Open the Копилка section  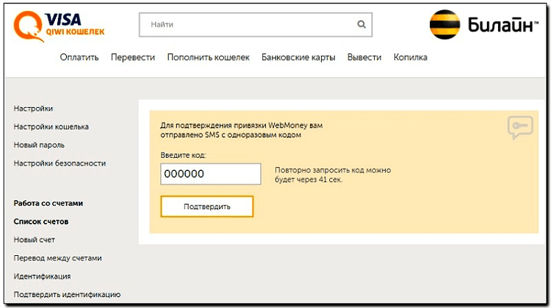tap(411, 57)
